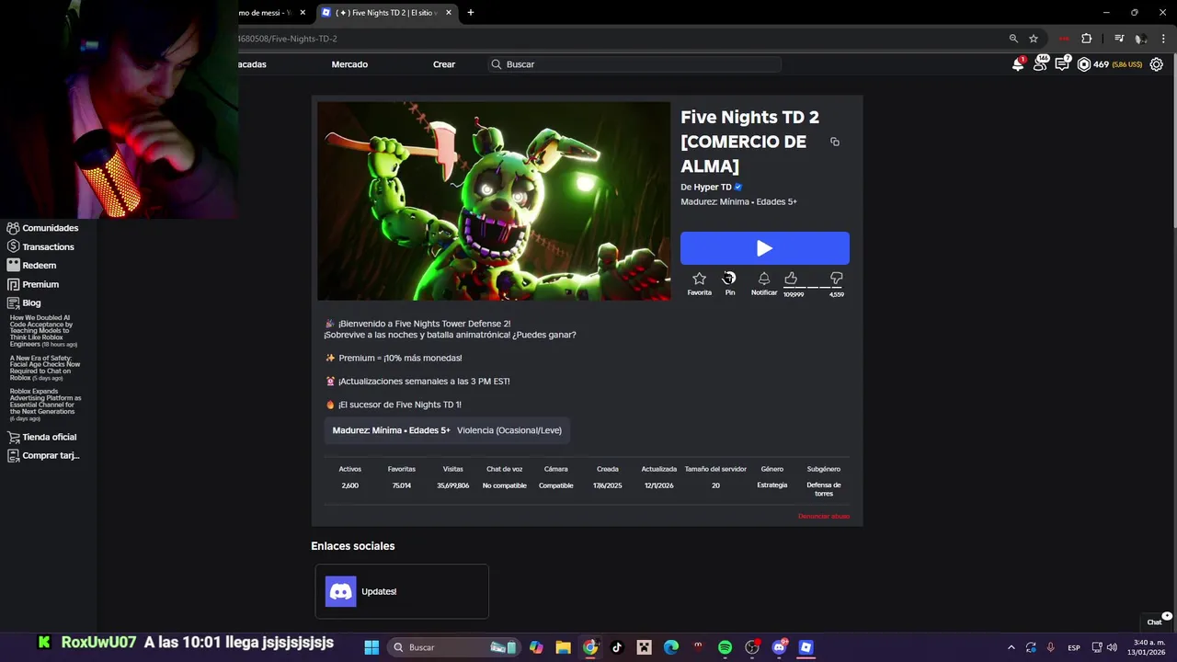1177x662 pixels.
Task: Expand hidden system tray icons
Action: pos(1011,647)
